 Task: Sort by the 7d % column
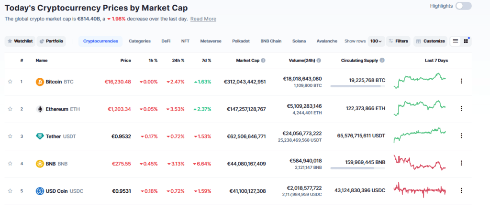206,61
